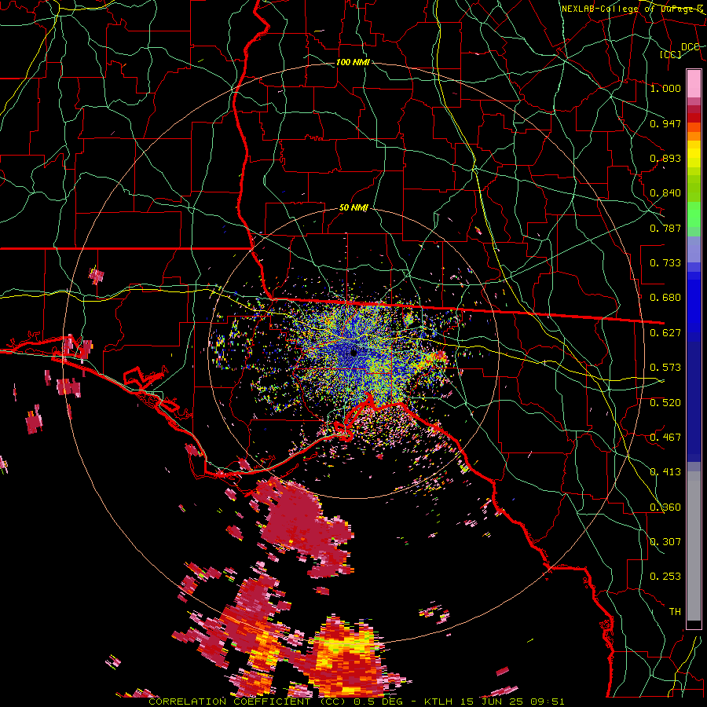Click the 0.573 value on the color scale
This screenshot has height=707, width=707.
[665, 368]
